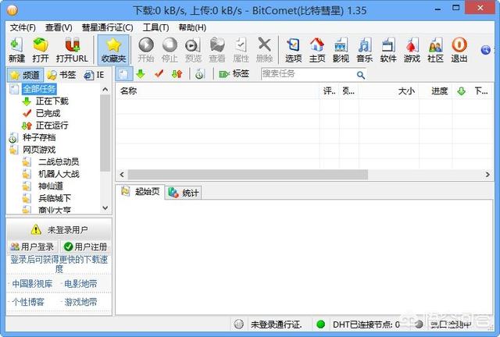Image resolution: width=500 pixels, height=337 pixels.
Task: Click the 游戏 games toolbar icon
Action: click(x=412, y=49)
